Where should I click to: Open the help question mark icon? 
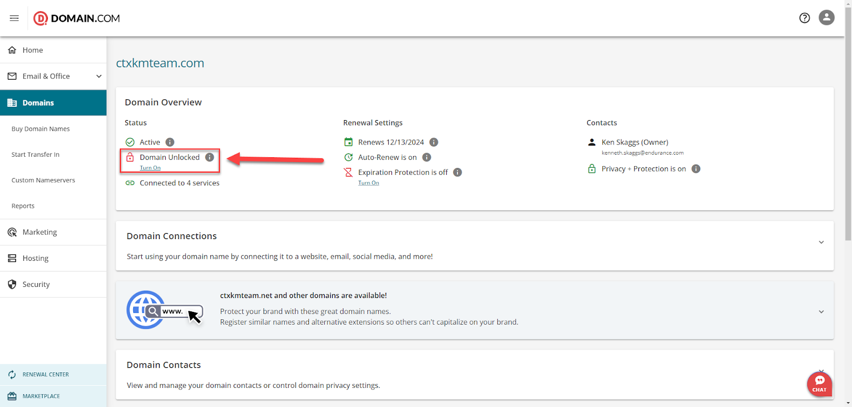coord(805,18)
